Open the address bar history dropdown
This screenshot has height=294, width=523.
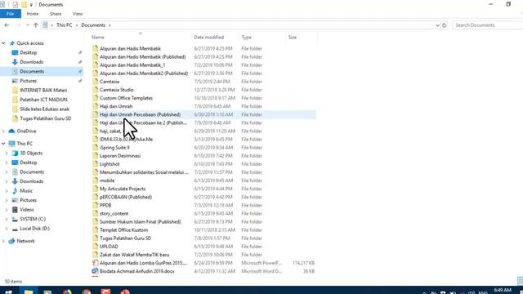[437, 25]
